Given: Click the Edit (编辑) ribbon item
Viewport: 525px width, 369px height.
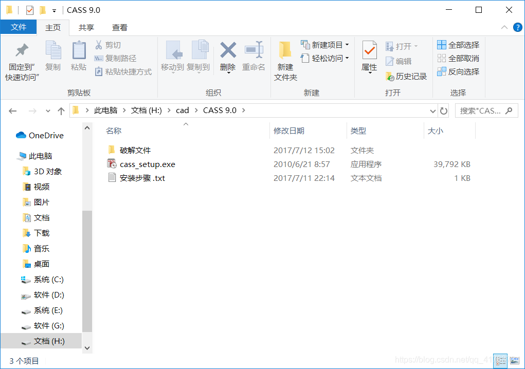Looking at the screenshot, I should click(399, 61).
